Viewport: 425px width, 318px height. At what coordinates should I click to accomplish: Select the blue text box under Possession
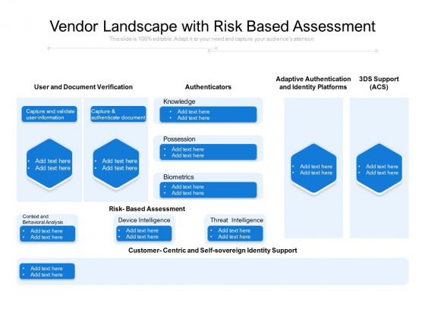point(208,152)
